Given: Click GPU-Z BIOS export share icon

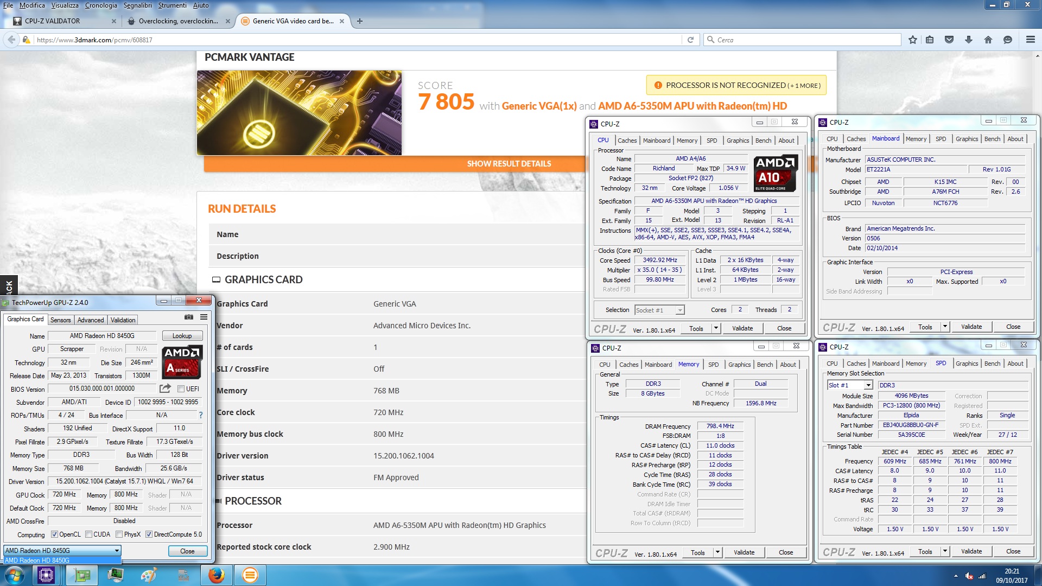Looking at the screenshot, I should tap(165, 388).
